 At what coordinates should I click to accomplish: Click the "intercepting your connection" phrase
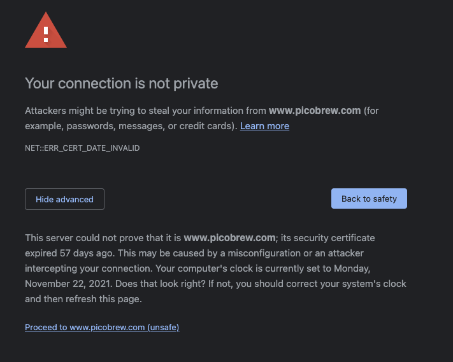click(88, 268)
